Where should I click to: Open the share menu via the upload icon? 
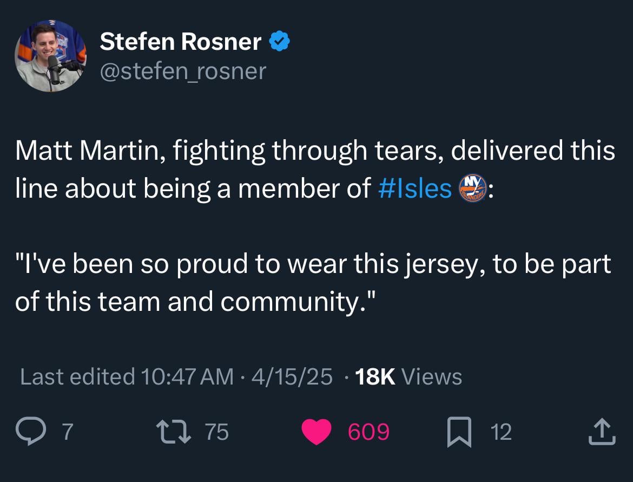[602, 431]
